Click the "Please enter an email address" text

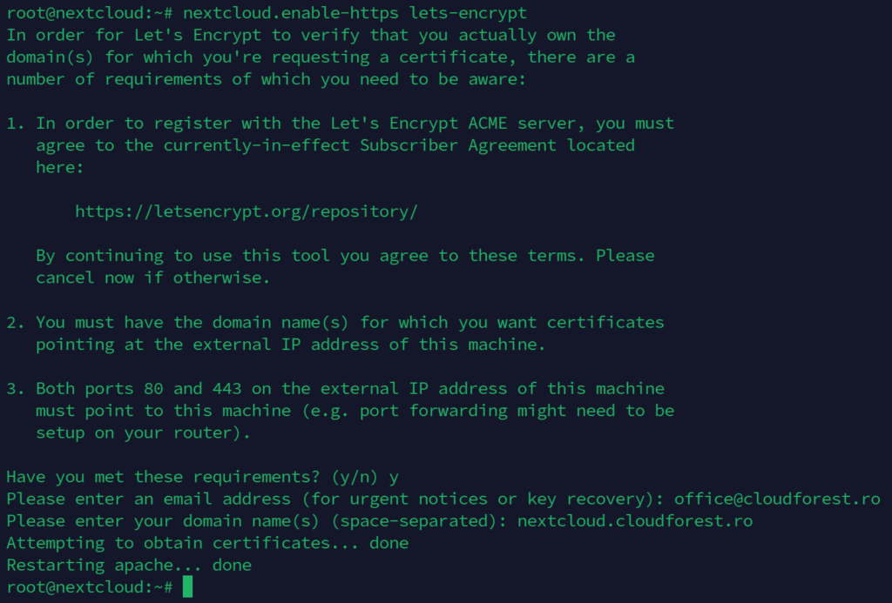[x=148, y=499]
